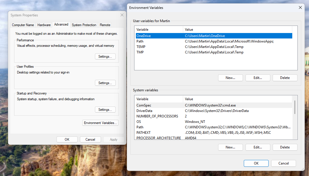
Task: Open Performance Settings button
Action: (105, 57)
